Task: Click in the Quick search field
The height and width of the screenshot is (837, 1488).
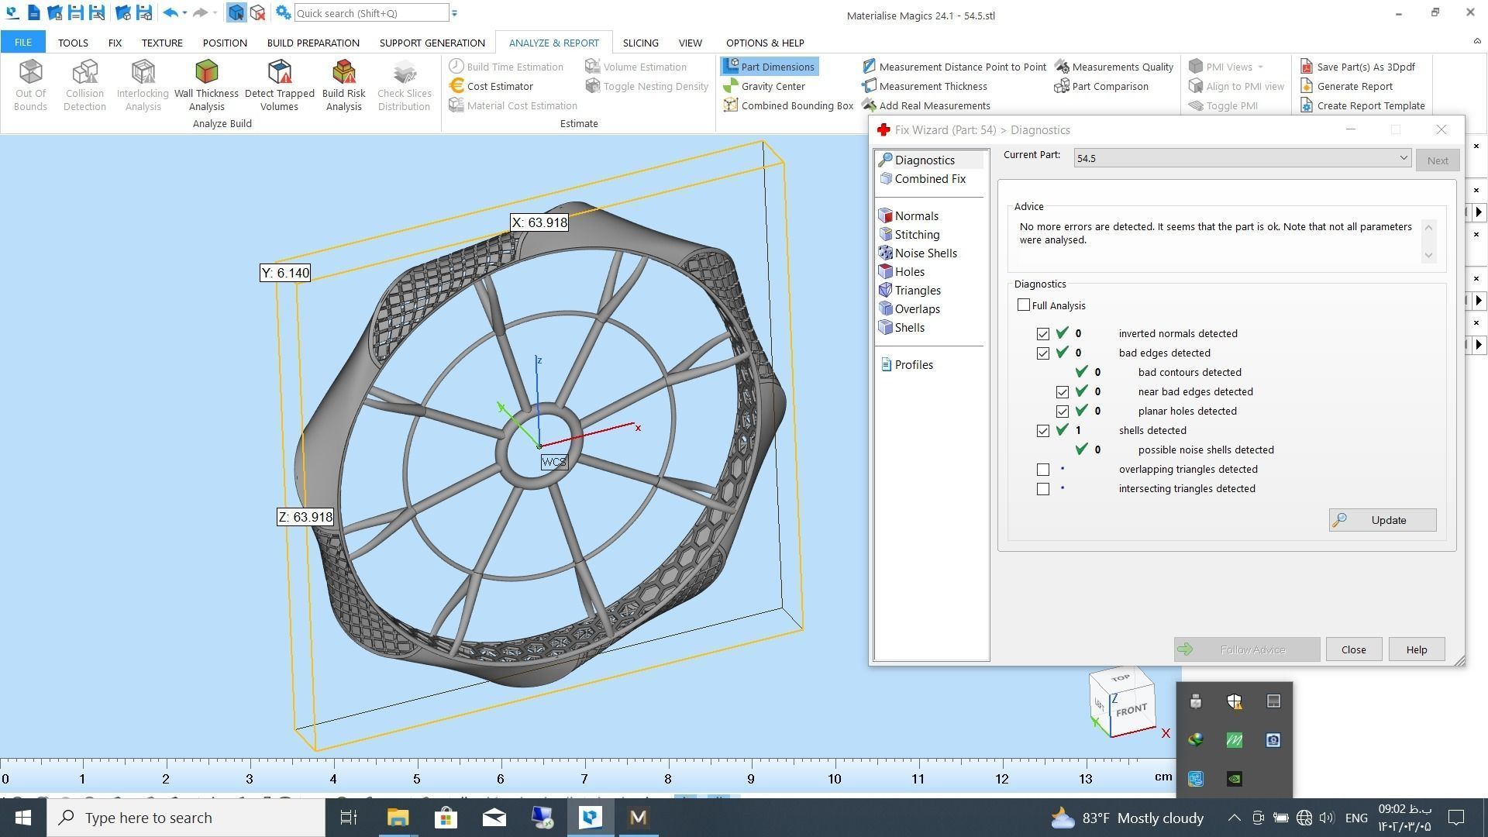Action: pyautogui.click(x=370, y=13)
